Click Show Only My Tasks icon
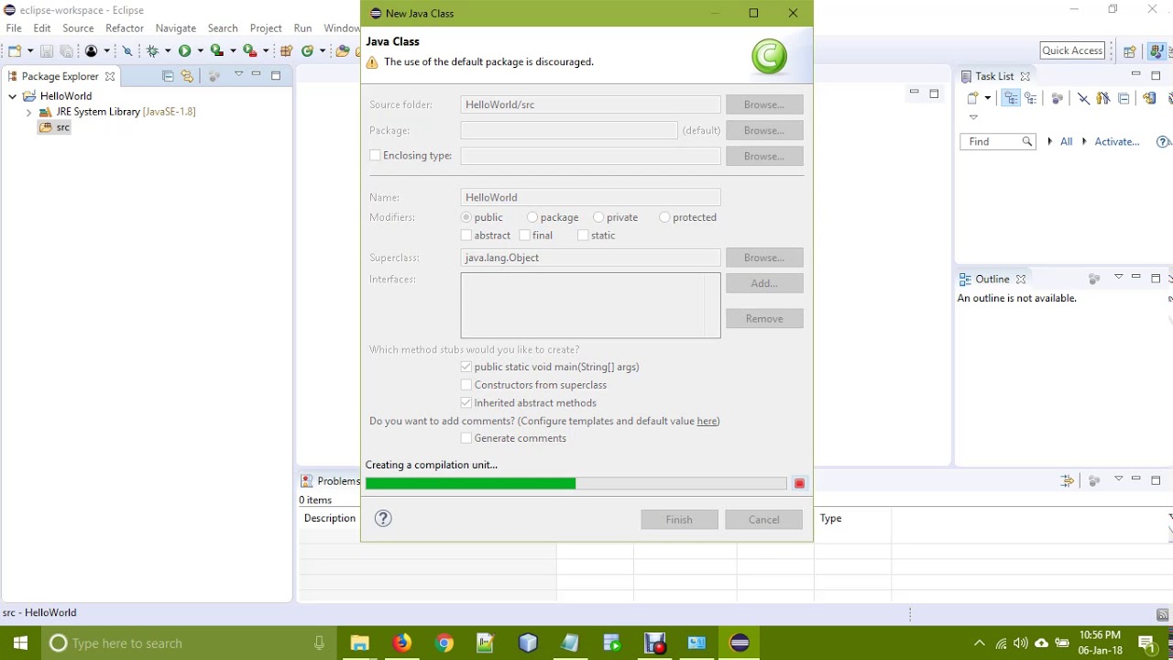This screenshot has height=660, width=1173. click(1103, 98)
